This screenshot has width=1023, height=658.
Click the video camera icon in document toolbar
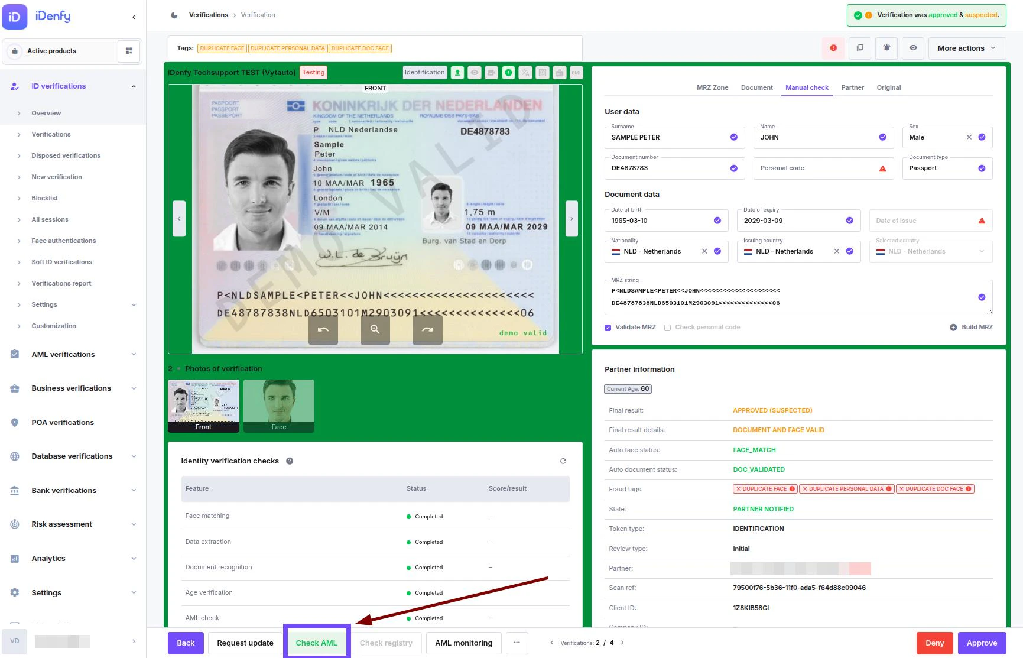[491, 73]
